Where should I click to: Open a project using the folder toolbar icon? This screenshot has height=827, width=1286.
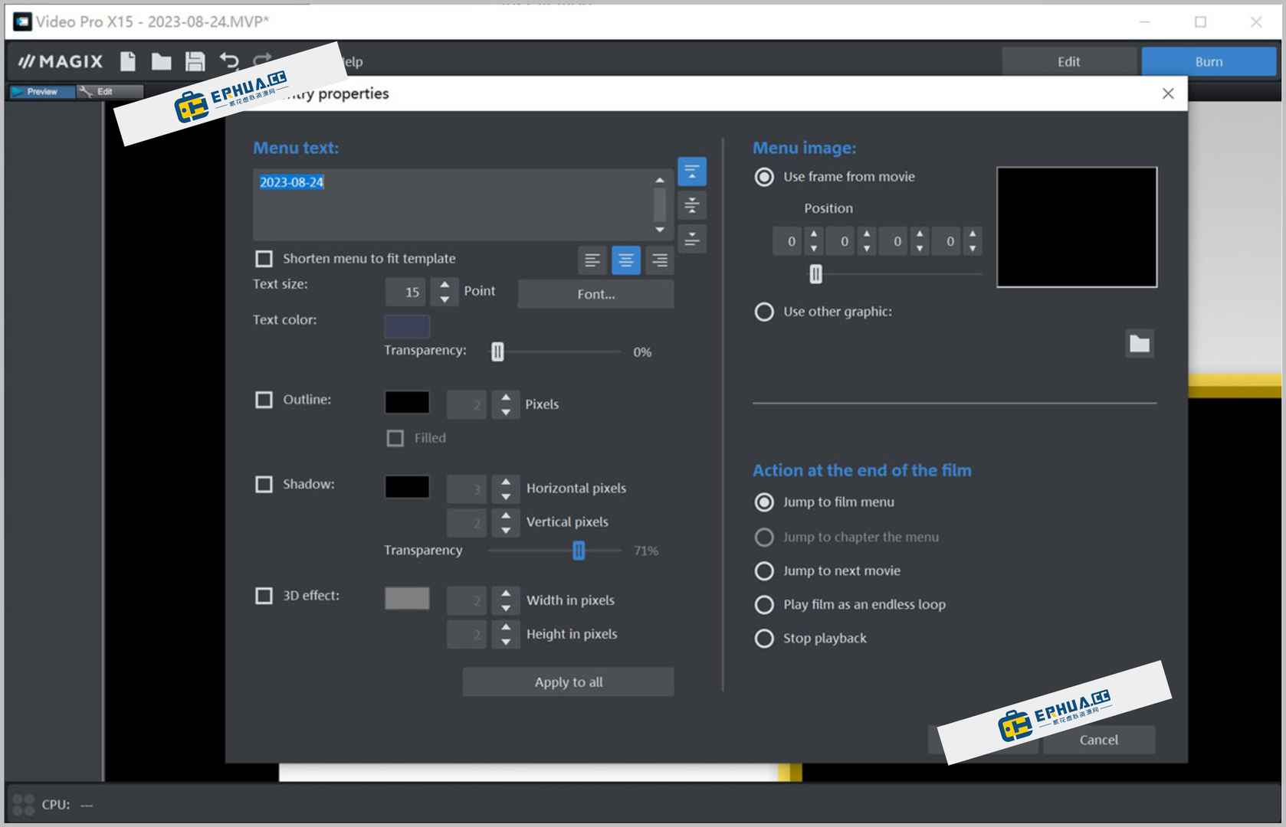coord(161,61)
